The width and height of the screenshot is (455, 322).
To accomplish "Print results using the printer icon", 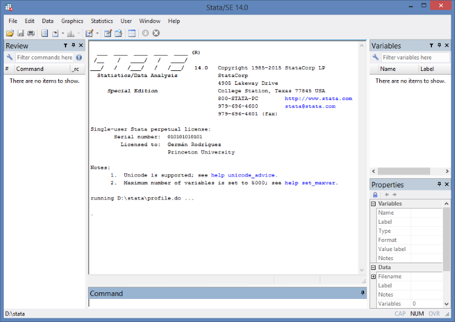I will [x=31, y=33].
